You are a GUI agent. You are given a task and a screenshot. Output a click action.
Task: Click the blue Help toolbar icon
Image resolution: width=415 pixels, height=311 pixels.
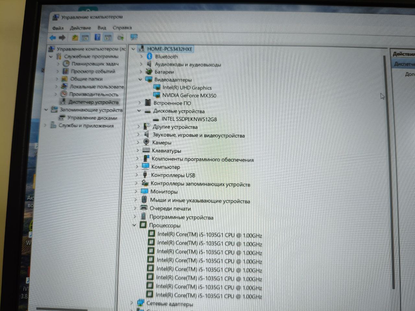pos(97,38)
